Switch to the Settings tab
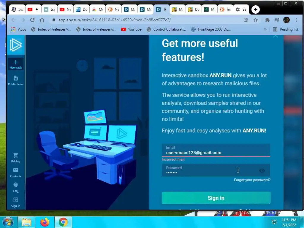The height and width of the screenshot is (228, 304). tap(241, 9)
